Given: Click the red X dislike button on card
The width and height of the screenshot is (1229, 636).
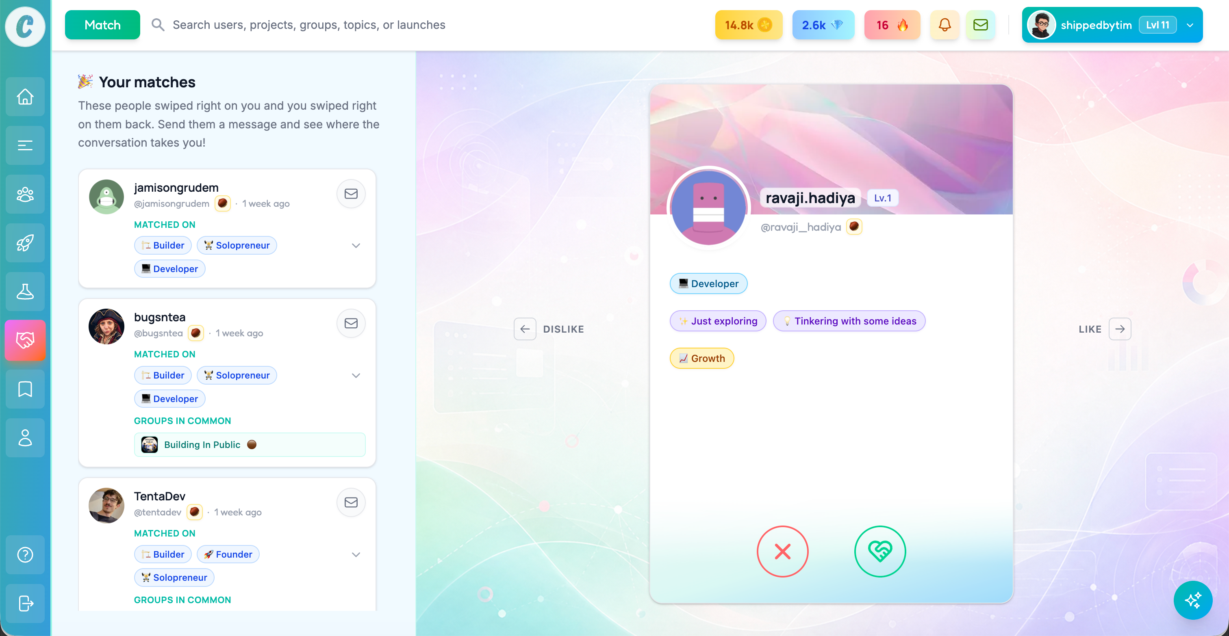Looking at the screenshot, I should pos(782,551).
